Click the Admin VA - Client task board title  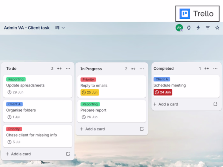(27, 28)
